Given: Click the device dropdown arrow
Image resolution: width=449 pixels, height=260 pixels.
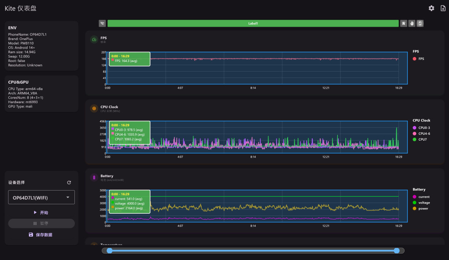Looking at the screenshot, I should click(68, 197).
